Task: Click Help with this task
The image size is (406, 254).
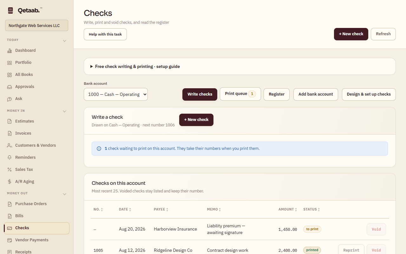Action: 105,34
